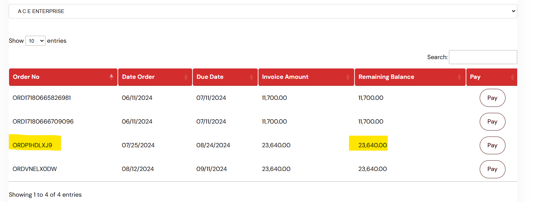Focus the Search input field
This screenshot has height=202, width=546.
point(482,57)
